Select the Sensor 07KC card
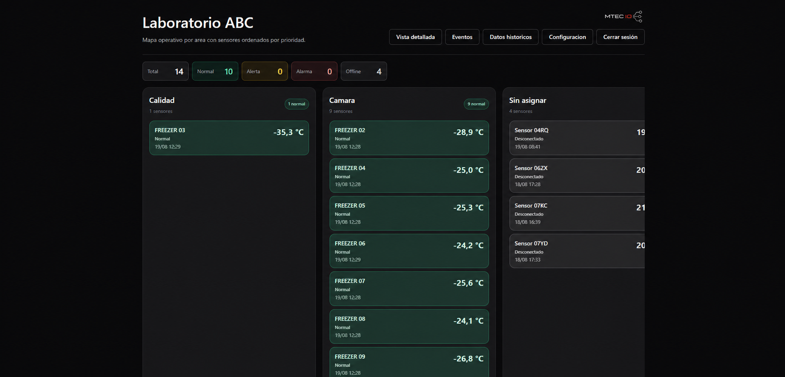Screen dimensions: 785x377 point(577,213)
